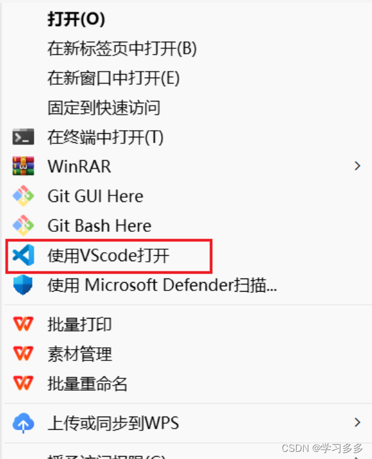Screen dimensions: 372x459
Task: Expand the WinRAR submenu arrow
Action: coord(357,166)
